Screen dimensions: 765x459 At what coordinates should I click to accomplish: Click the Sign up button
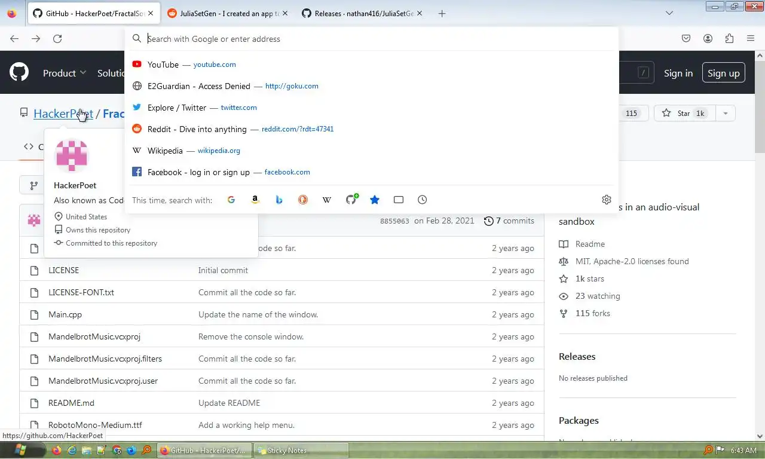[x=724, y=73]
